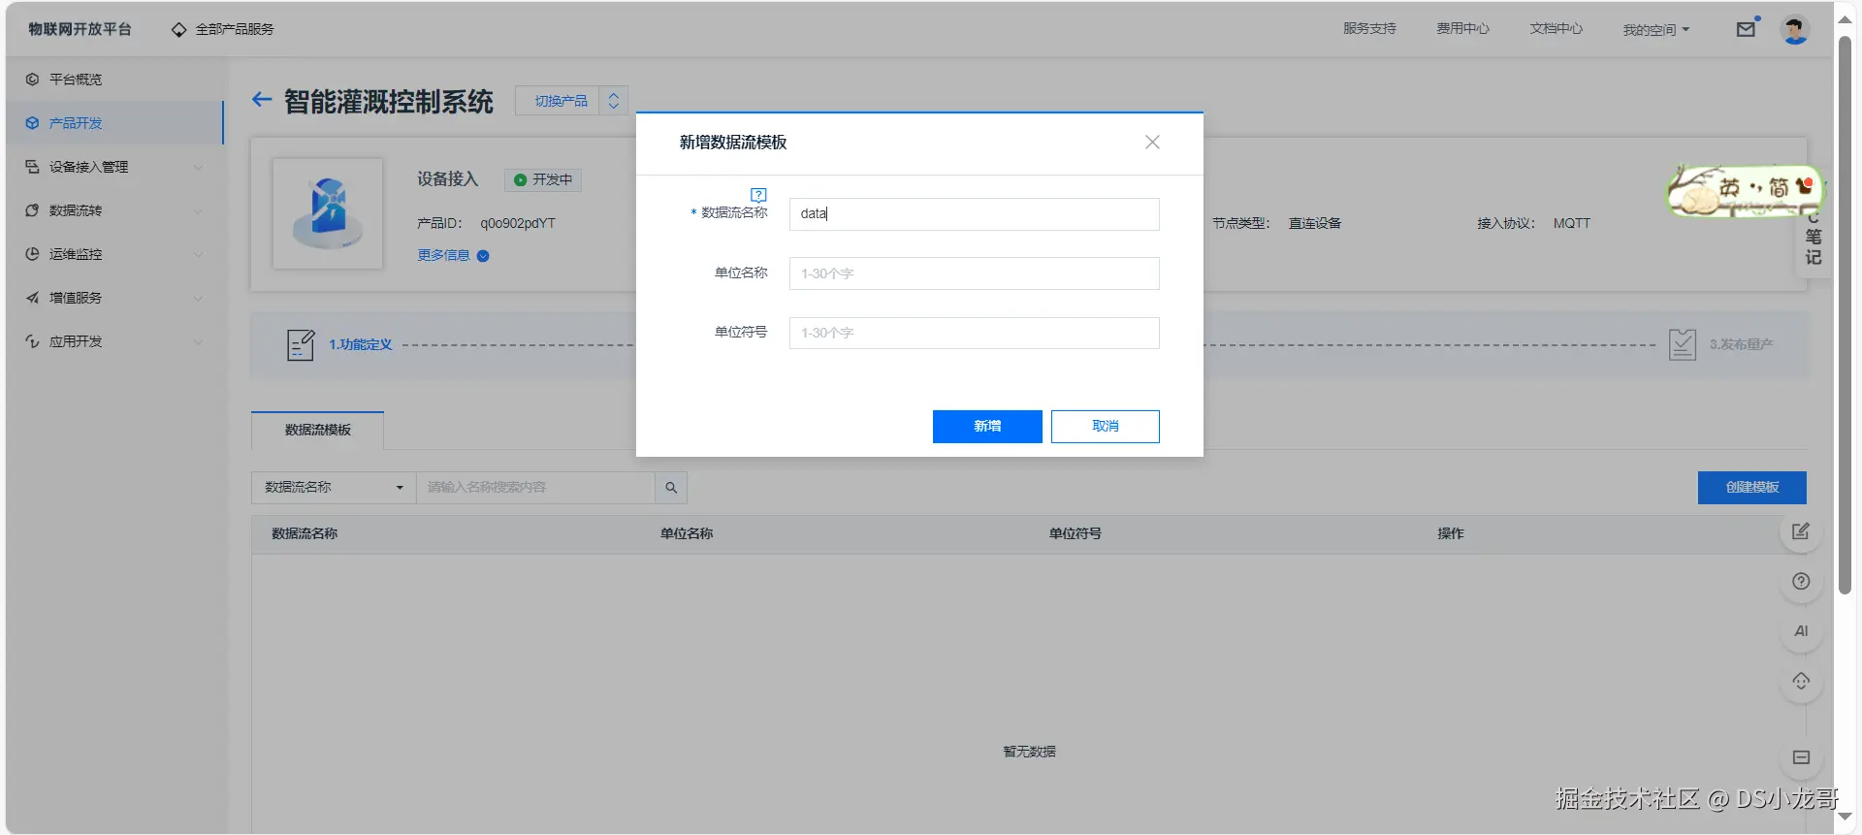Screen dimensions: 1862x835
Task: Click the edit note floating icon
Action: pyautogui.click(x=1801, y=531)
